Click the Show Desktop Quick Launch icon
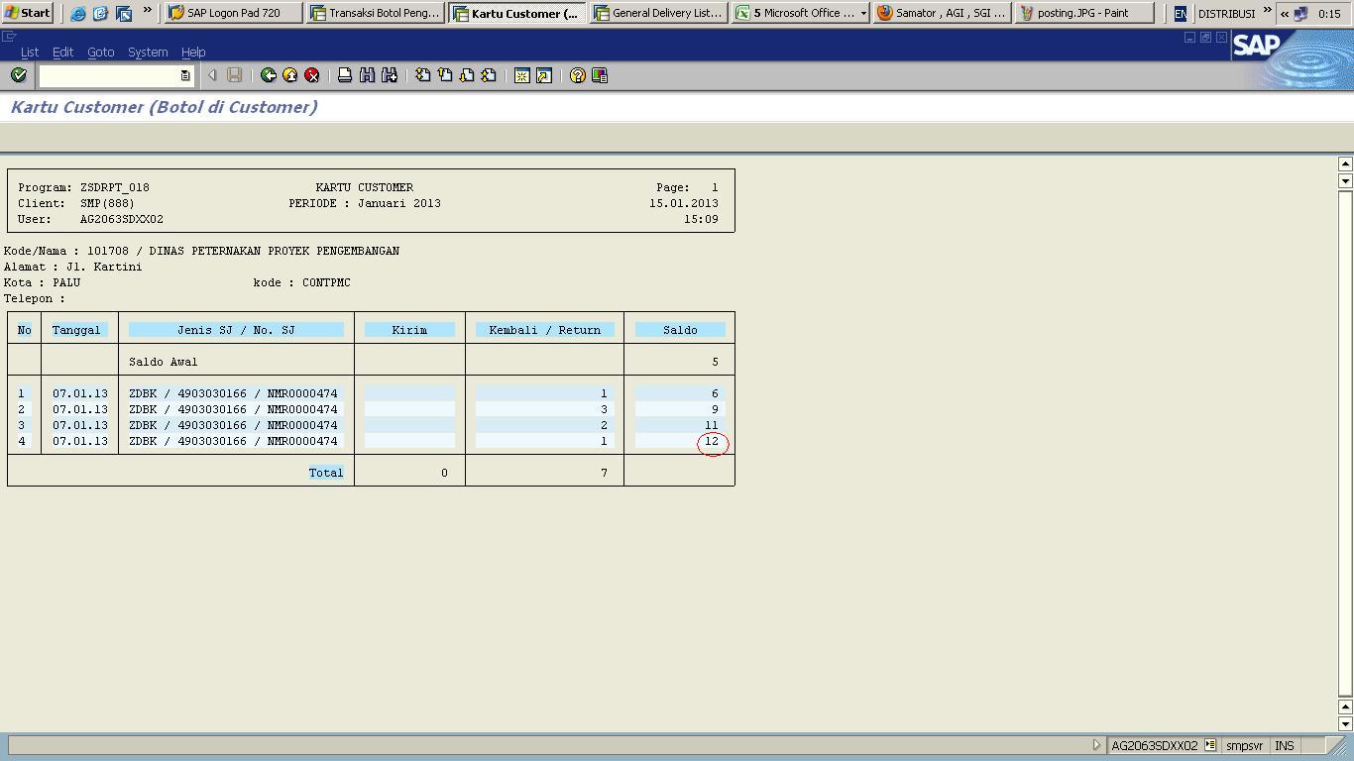 coord(124,14)
